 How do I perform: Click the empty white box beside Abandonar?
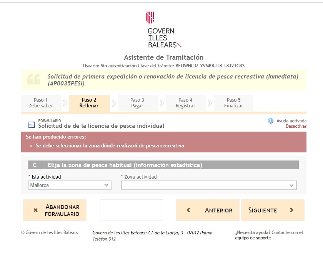point(131,210)
